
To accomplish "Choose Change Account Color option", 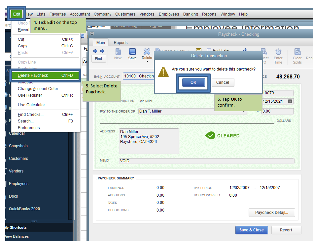I will (x=45, y=88).
